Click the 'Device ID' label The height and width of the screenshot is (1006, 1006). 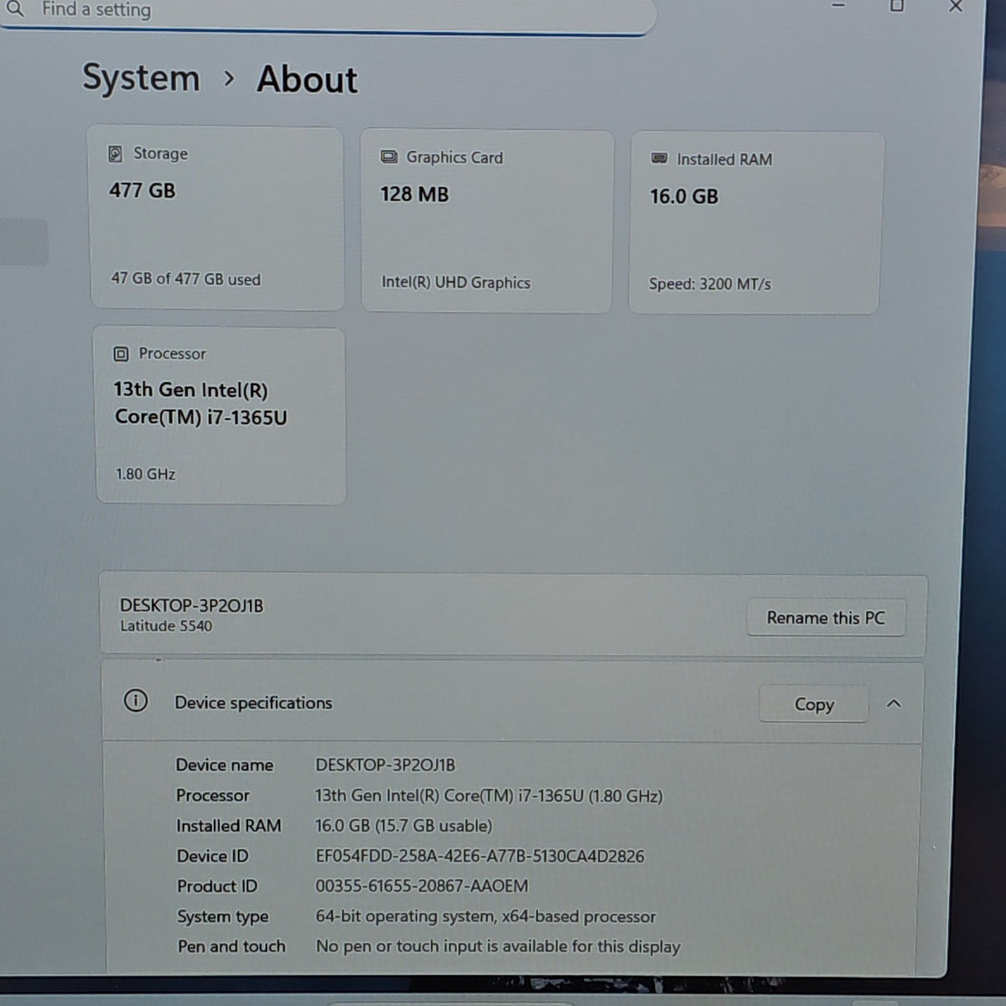213,856
